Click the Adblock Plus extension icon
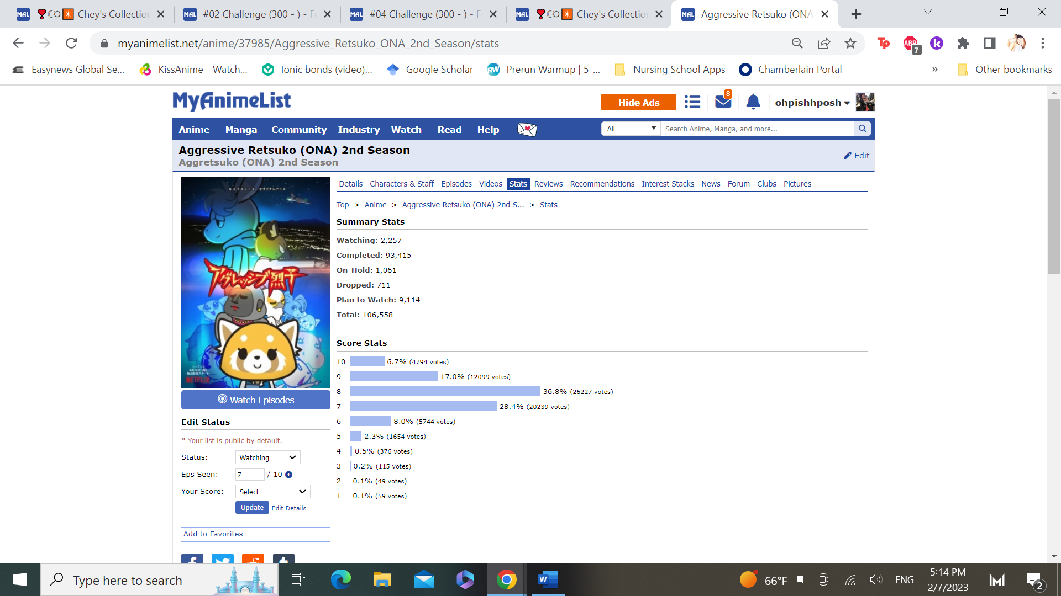Viewport: 1061px width, 596px height. [x=911, y=44]
